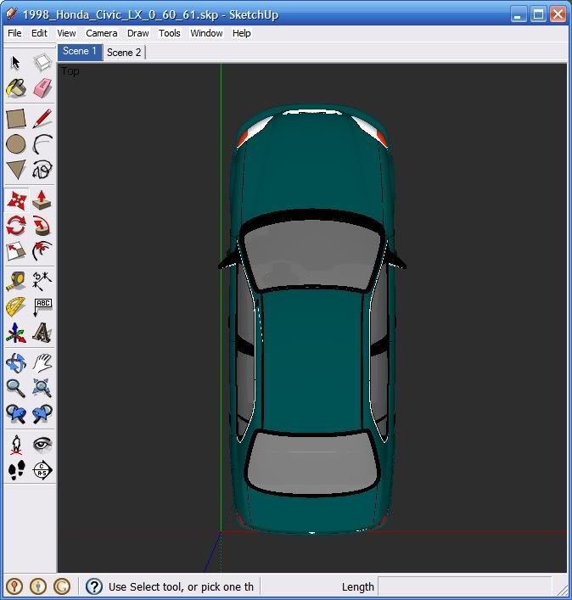Pick the Scale tool
The width and height of the screenshot is (572, 600).
point(15,251)
